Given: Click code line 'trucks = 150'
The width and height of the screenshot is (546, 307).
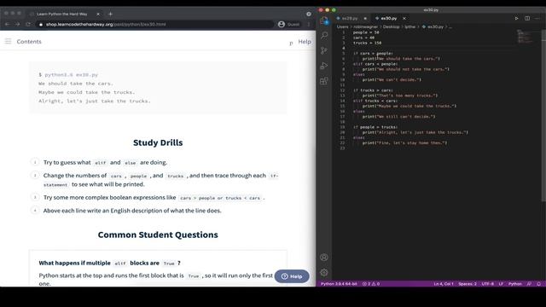Looking at the screenshot, I should point(367,43).
